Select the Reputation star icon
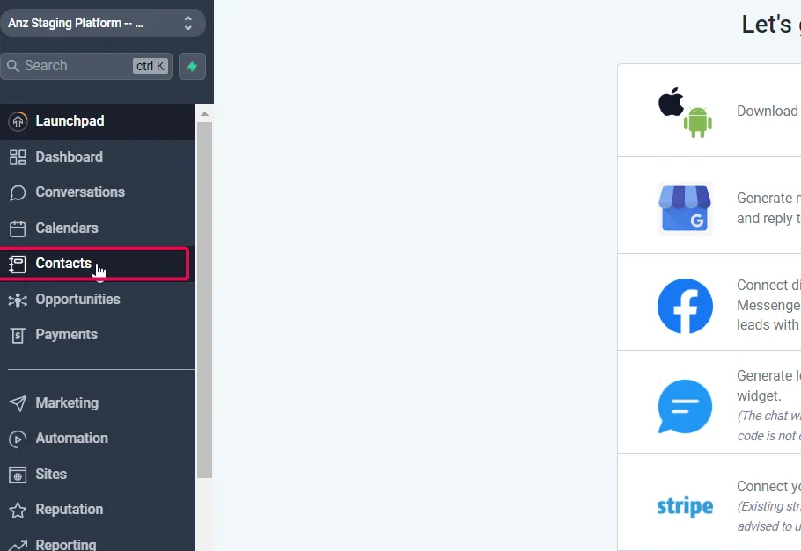This screenshot has height=551, width=801. click(18, 511)
